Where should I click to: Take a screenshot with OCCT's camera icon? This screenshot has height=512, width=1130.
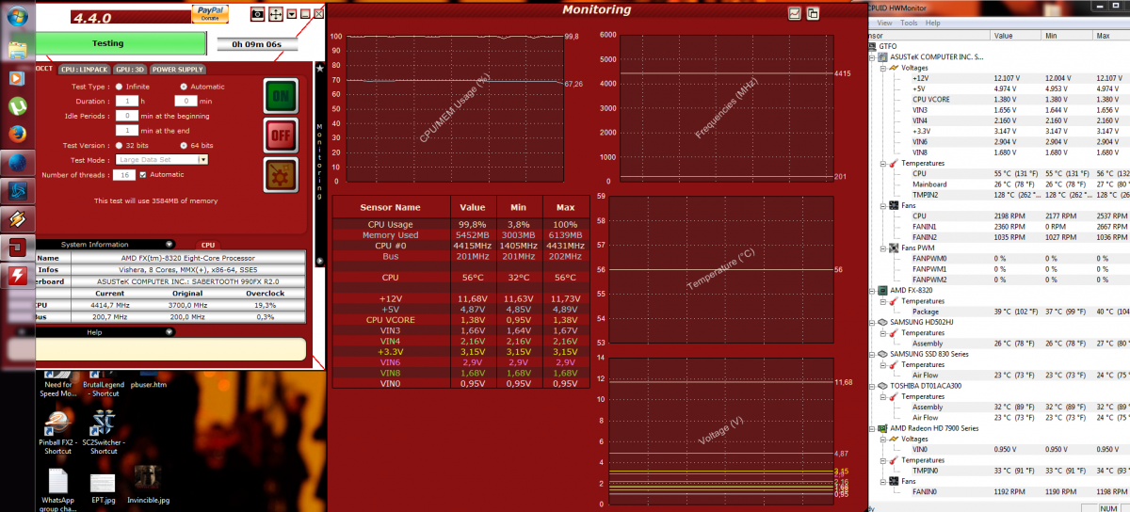click(257, 13)
